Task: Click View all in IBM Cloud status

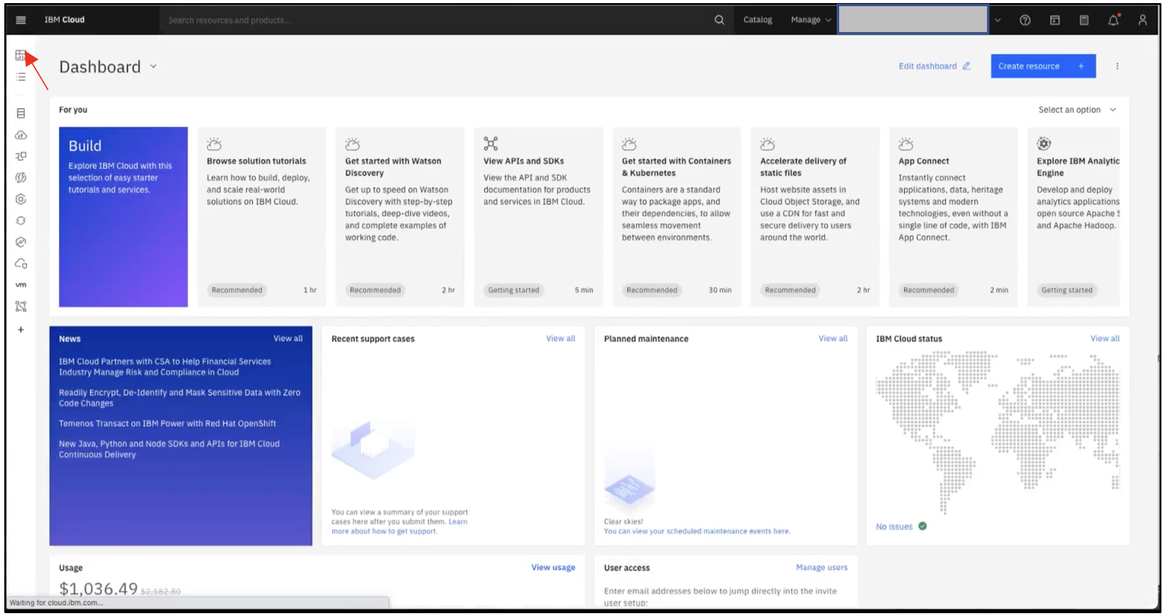Action: pos(1105,338)
